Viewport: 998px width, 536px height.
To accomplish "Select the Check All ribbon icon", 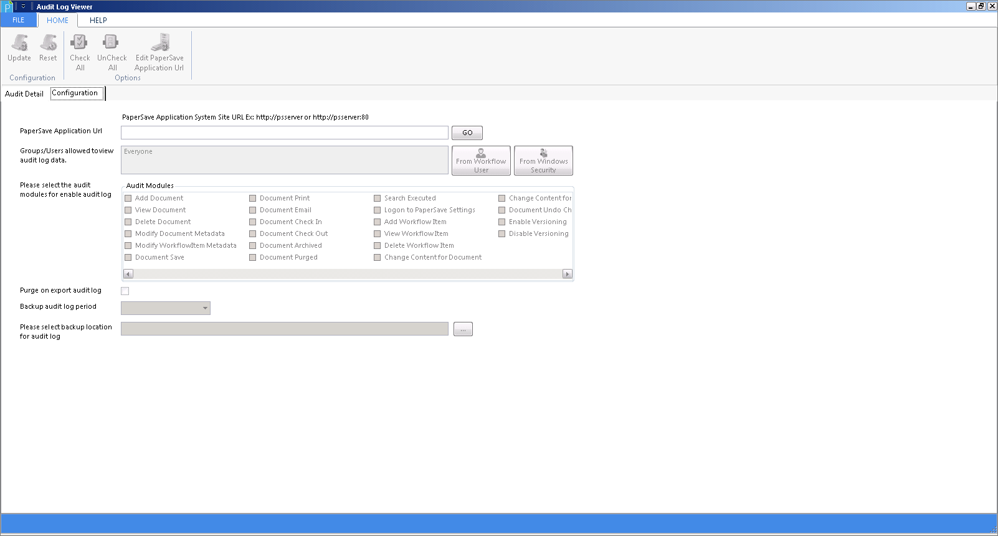I will (x=80, y=52).
